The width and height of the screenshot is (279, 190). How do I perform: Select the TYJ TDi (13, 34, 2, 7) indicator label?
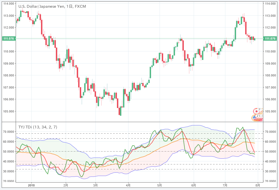coord(38,127)
